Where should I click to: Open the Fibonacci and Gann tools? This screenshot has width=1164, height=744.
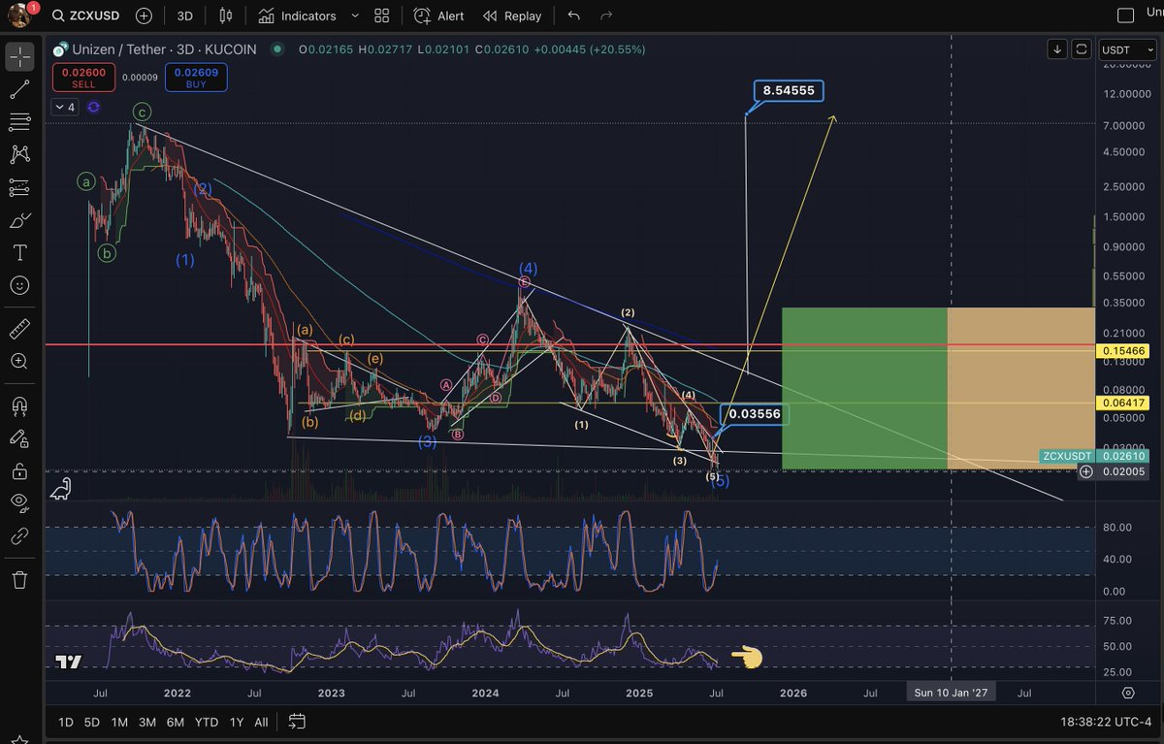pos(18,122)
